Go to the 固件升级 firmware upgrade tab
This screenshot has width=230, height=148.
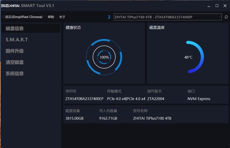point(15,51)
